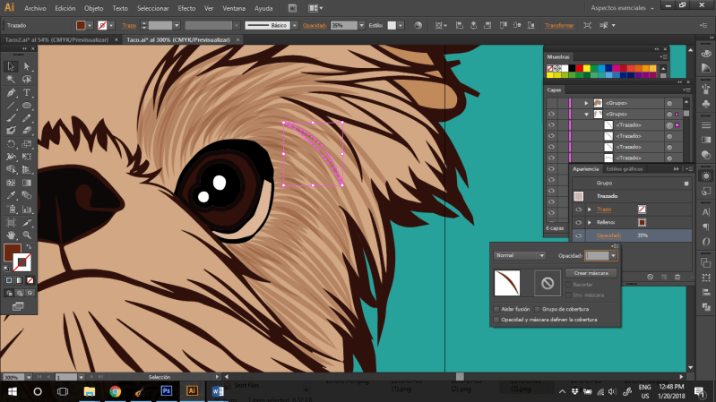Enable the Aislar fusión checkbox

tap(496, 309)
